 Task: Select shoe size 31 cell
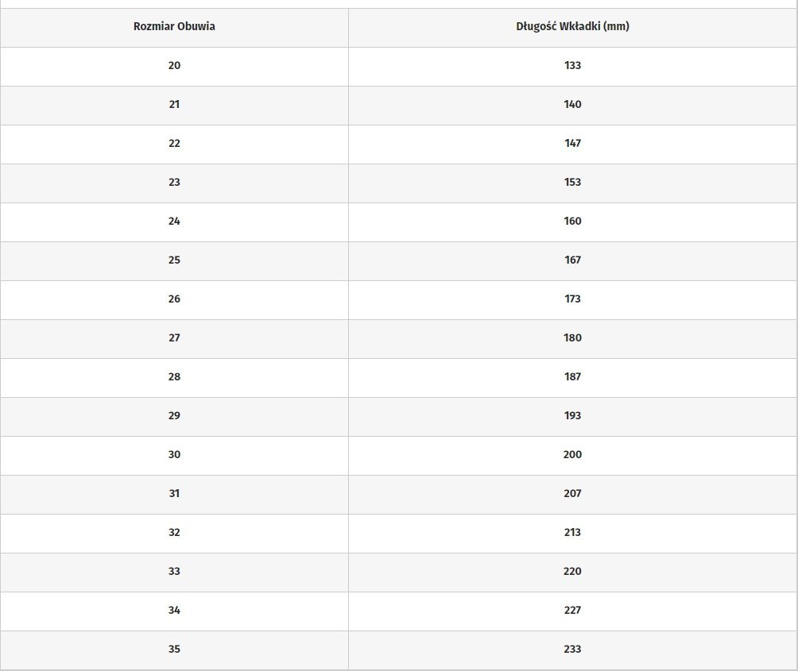click(x=174, y=495)
